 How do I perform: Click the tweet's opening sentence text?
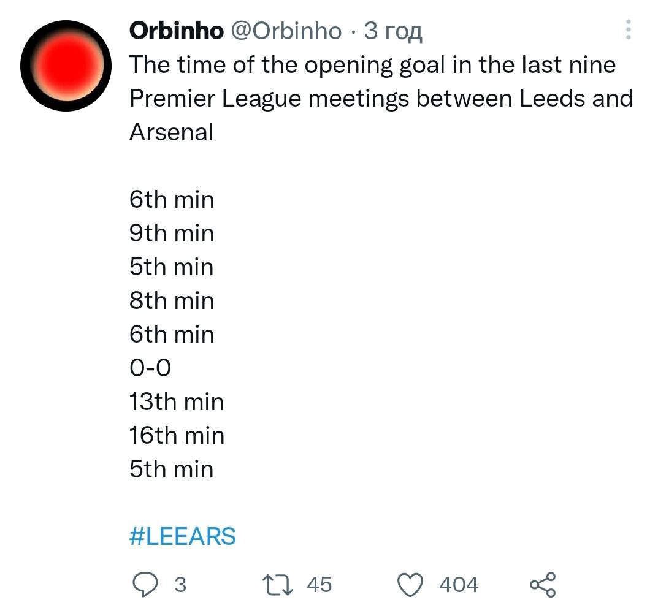372,65
